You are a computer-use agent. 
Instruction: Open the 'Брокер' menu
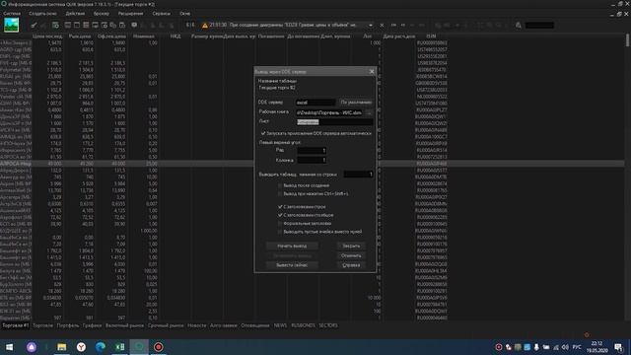[102, 13]
